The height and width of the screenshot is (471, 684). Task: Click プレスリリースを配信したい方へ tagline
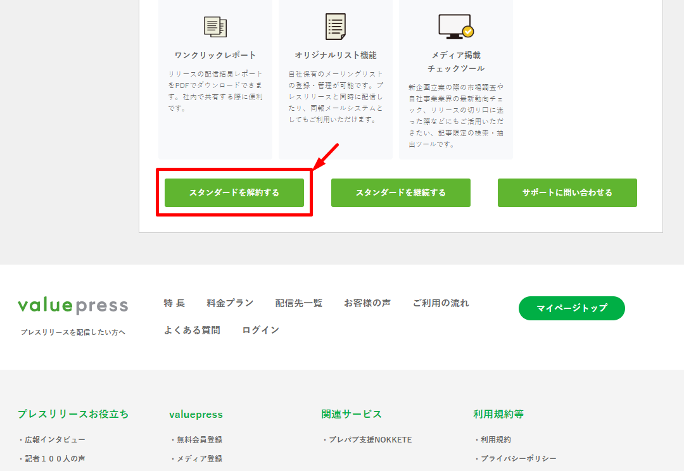tap(73, 332)
